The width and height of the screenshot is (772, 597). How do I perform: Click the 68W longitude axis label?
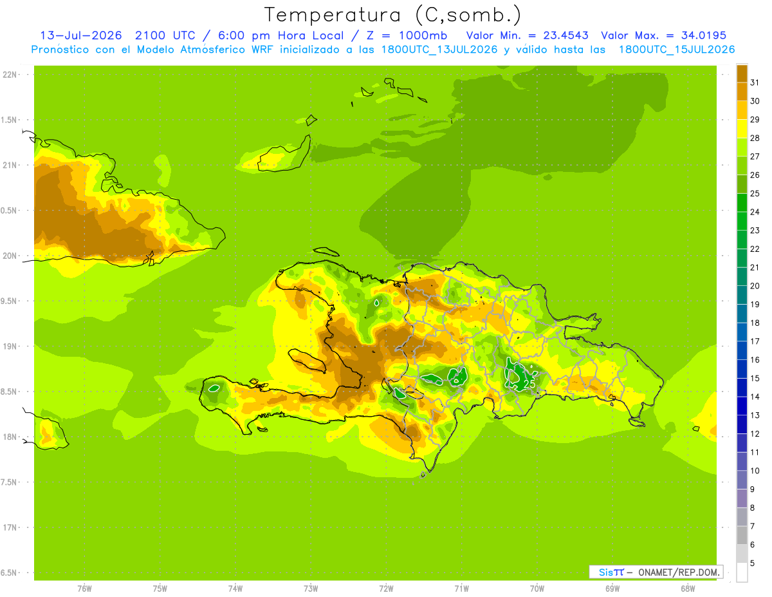point(687,589)
